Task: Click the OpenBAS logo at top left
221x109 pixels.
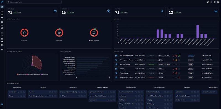Action: point(2,2)
